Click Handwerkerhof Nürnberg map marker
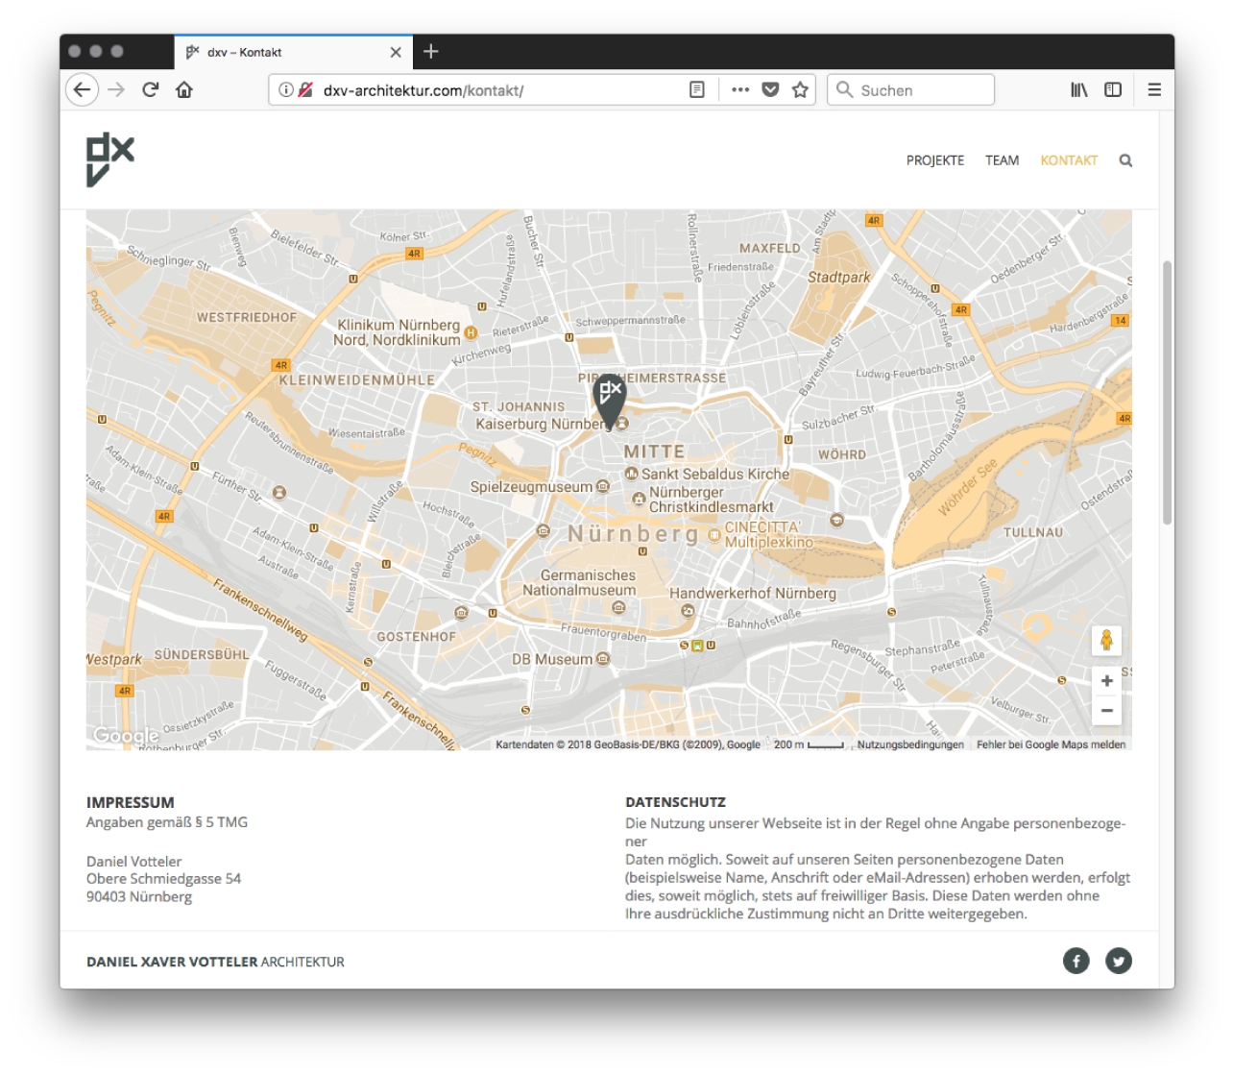 coord(688,610)
